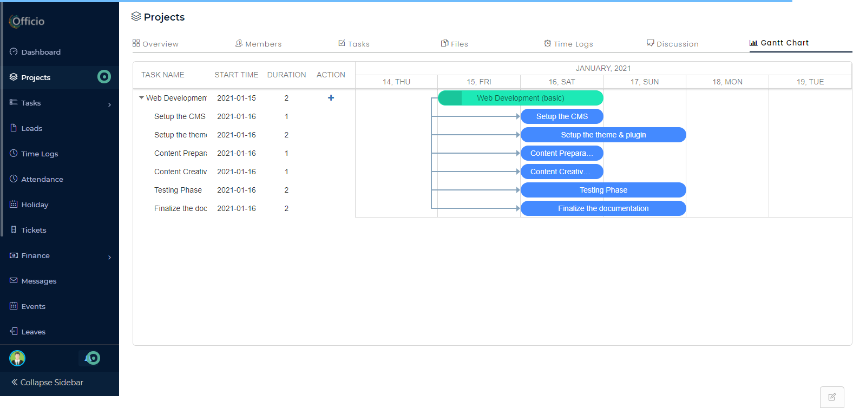Viewport: 866px width, 408px height.
Task: Expand the Tasks submenu chevron
Action: [x=109, y=104]
